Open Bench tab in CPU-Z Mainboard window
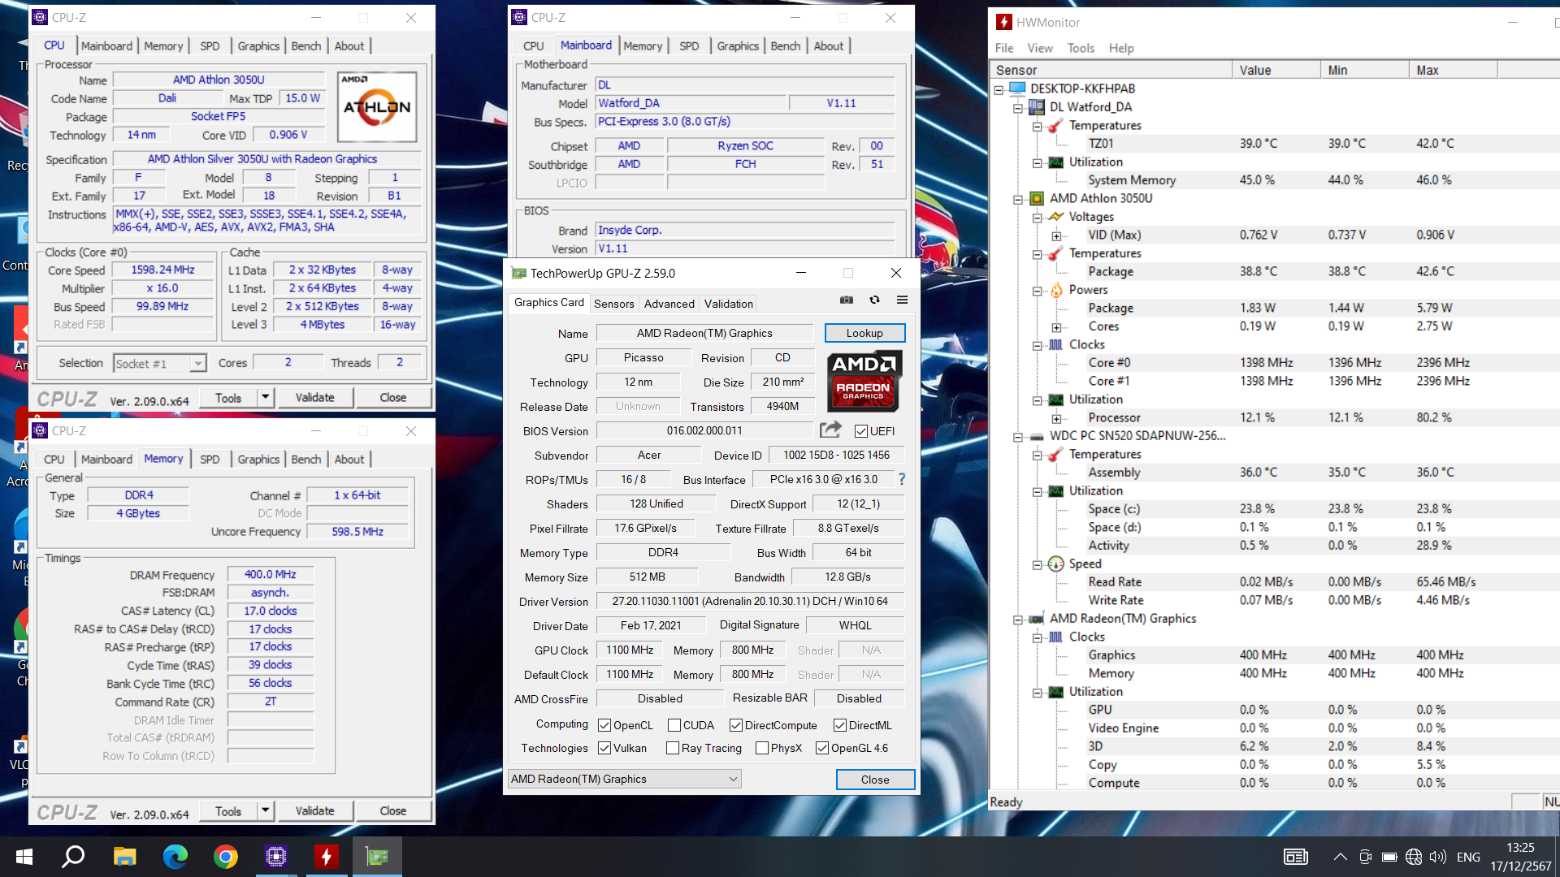 785,46
